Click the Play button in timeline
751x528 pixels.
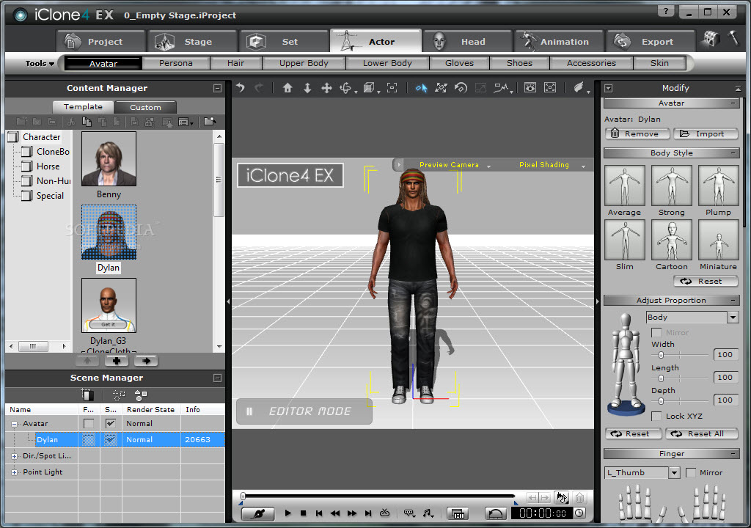[x=287, y=513]
